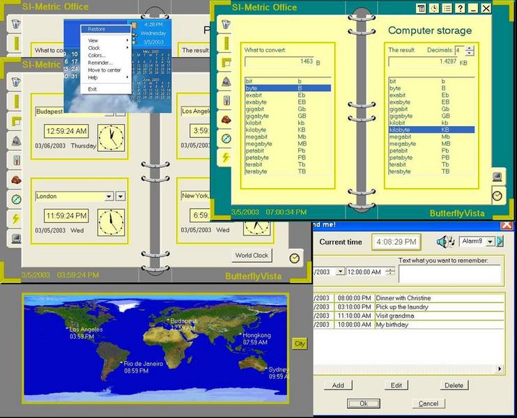Adjust the Decimals spinner arrows

tap(470, 50)
